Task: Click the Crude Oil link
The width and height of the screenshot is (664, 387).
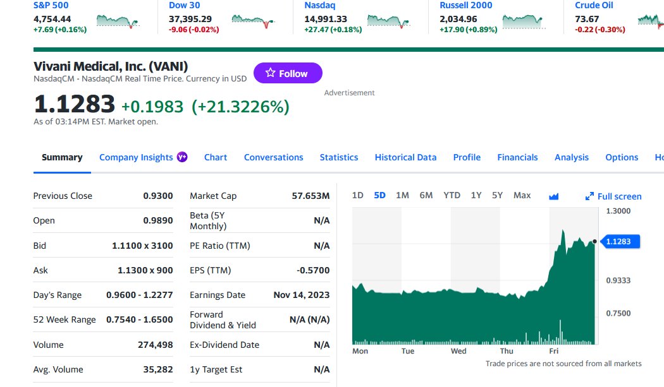Action: point(594,6)
